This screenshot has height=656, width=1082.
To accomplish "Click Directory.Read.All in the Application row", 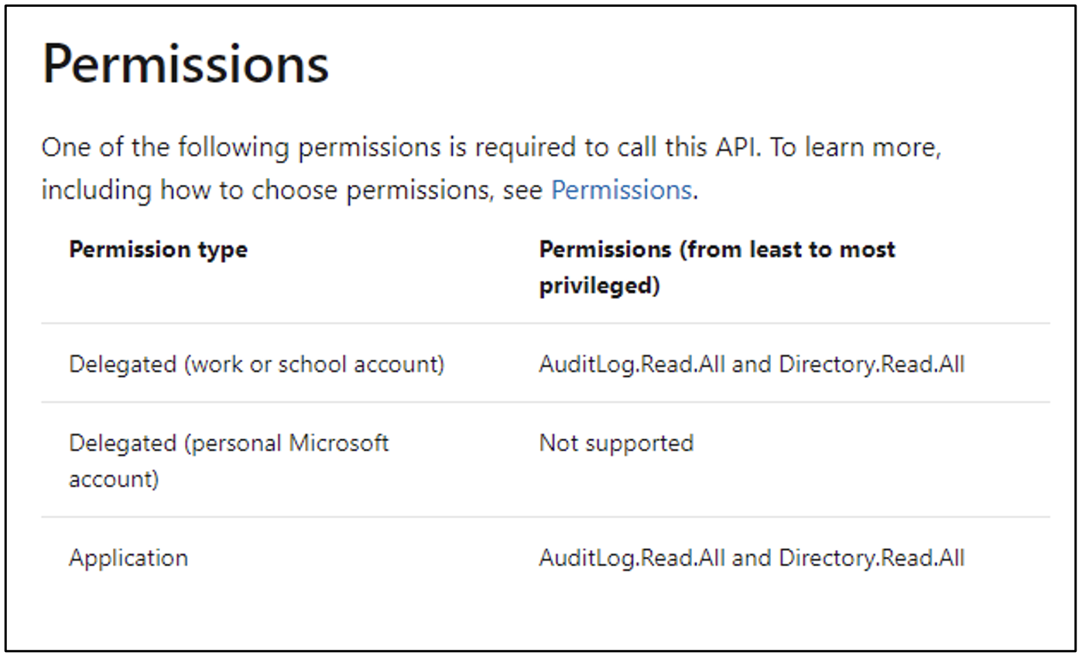I will pos(871,558).
